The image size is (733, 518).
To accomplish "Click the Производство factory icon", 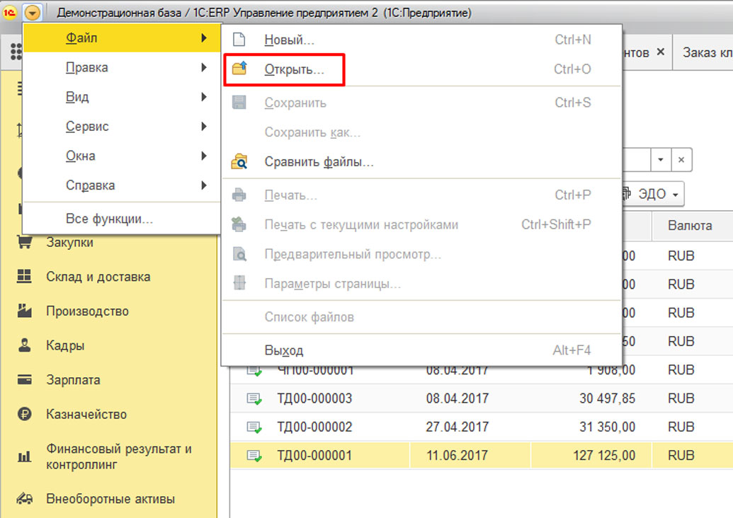I will click(x=25, y=311).
